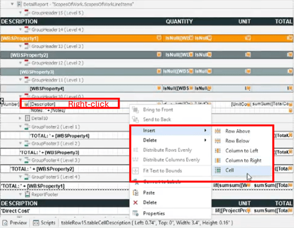Viewport: 294px width, 228px height.
Task: Click the red X Delete icon
Action: 136,202
